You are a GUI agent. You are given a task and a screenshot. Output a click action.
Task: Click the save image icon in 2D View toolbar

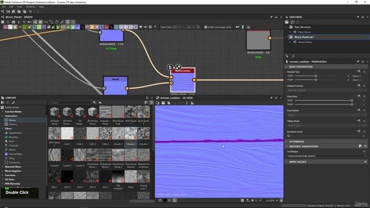(x=163, y=103)
